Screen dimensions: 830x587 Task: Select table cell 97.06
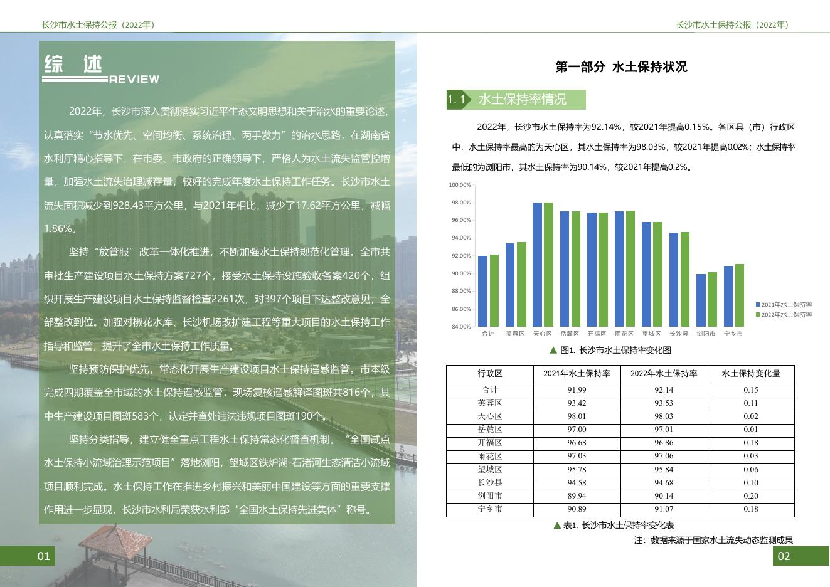click(664, 456)
